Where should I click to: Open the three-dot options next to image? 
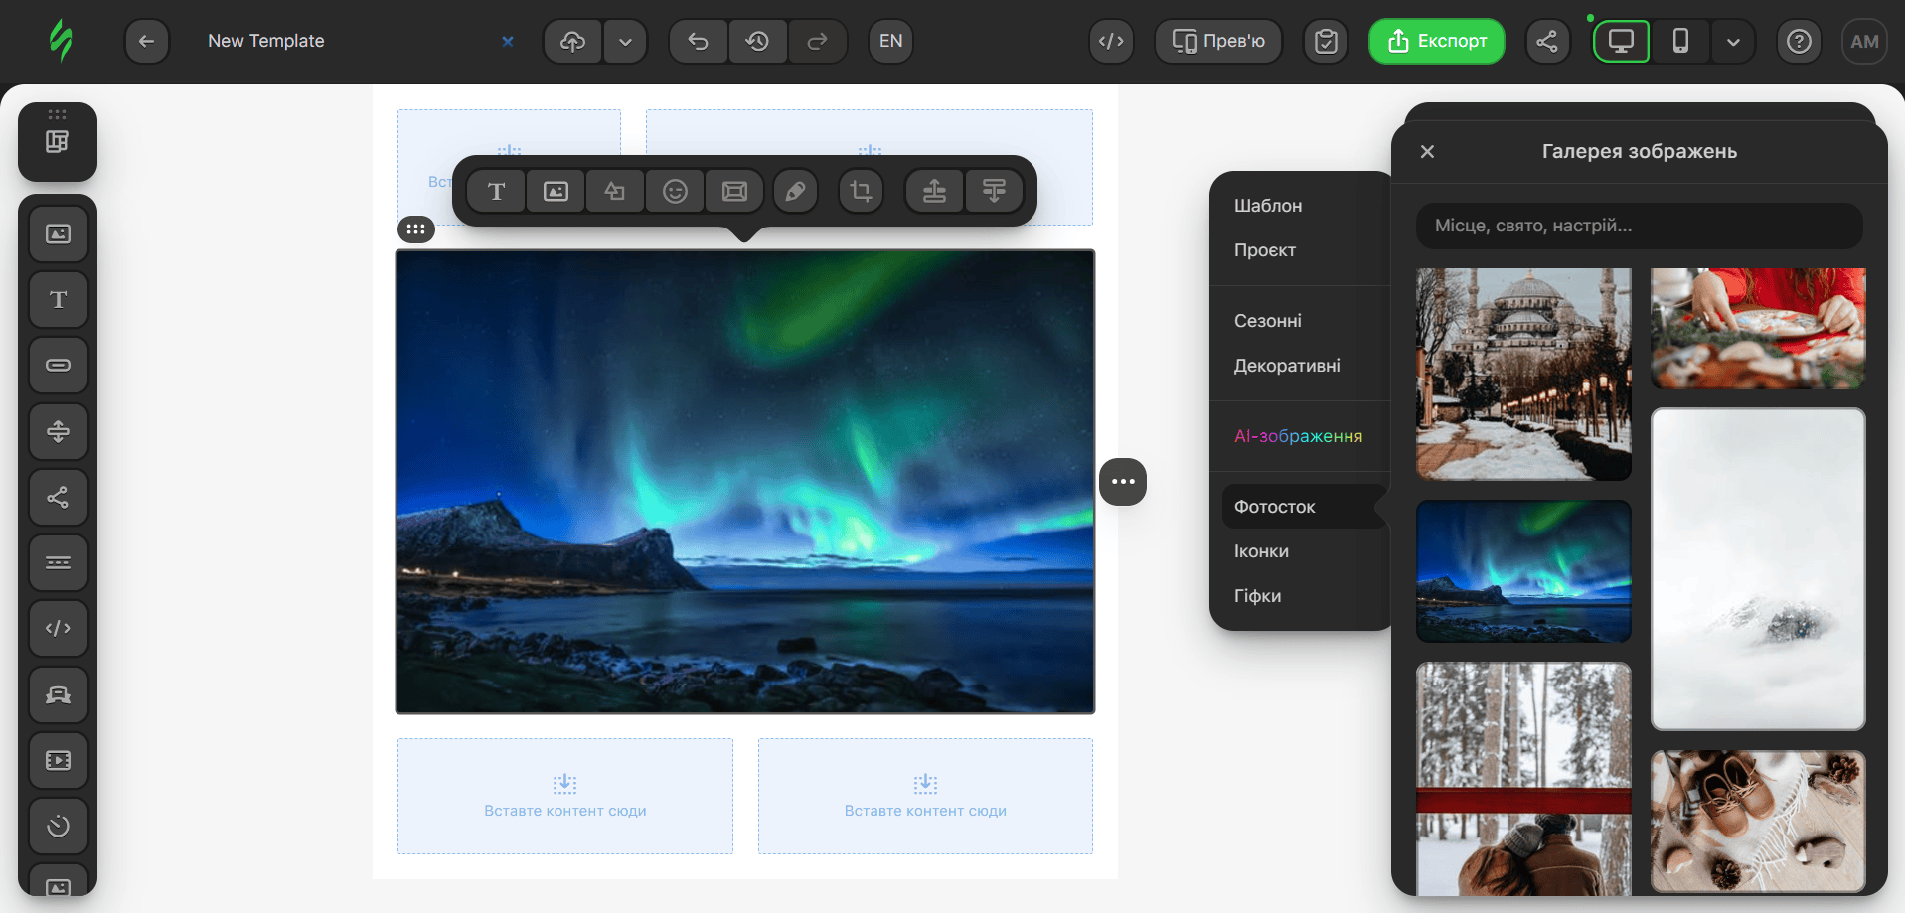tap(1123, 482)
